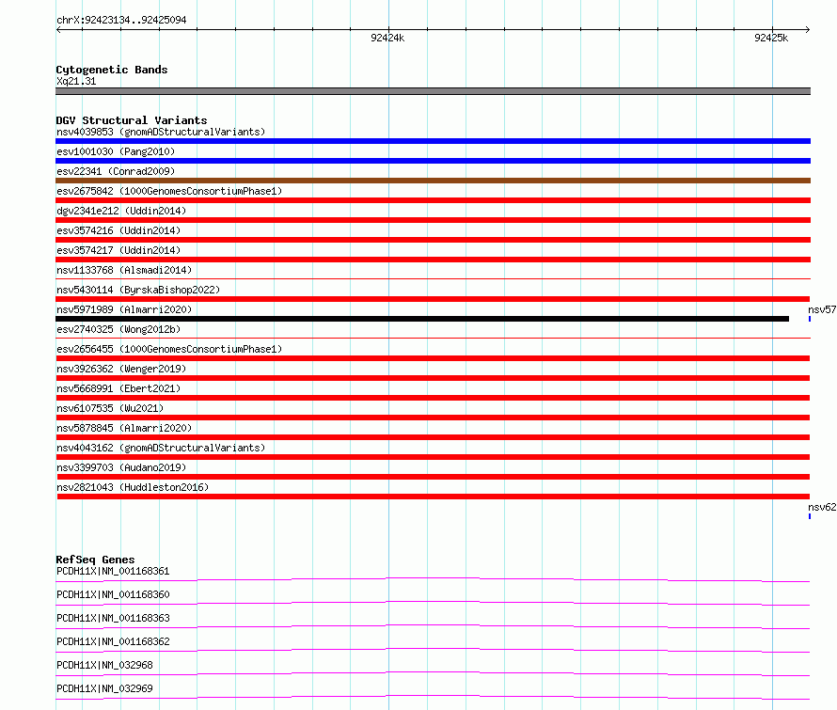Click the RefSeq Genes track title
Image resolution: width=837 pixels, height=710 pixels.
point(95,560)
